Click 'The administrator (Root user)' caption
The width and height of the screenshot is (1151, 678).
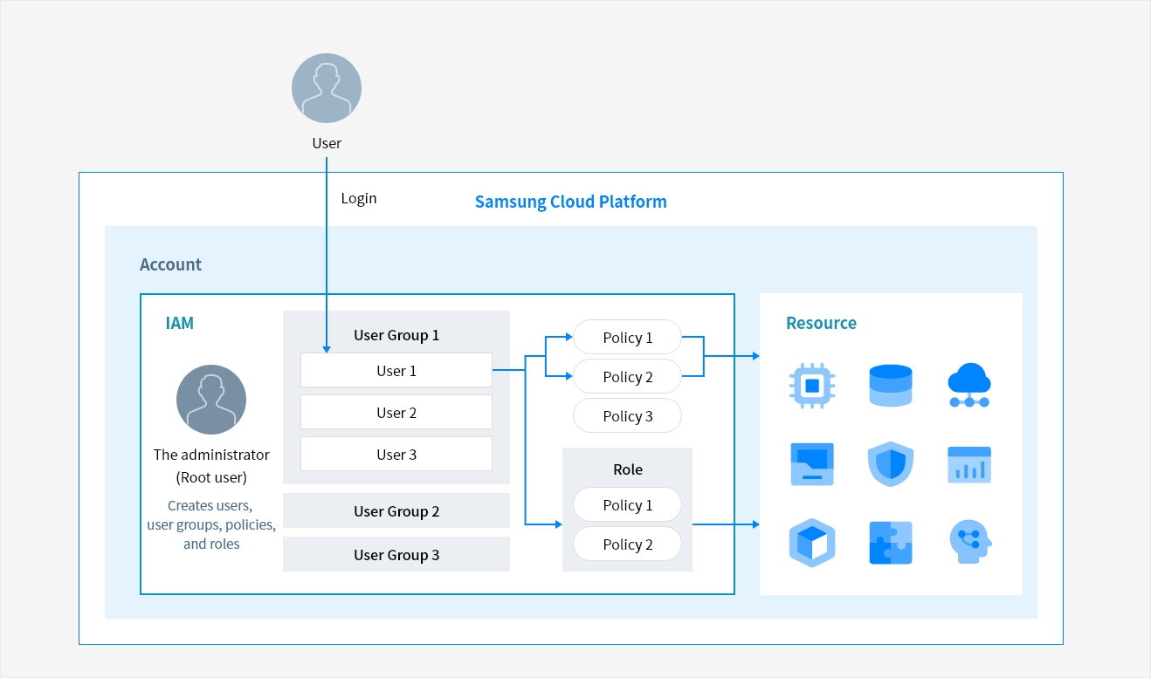(211, 466)
